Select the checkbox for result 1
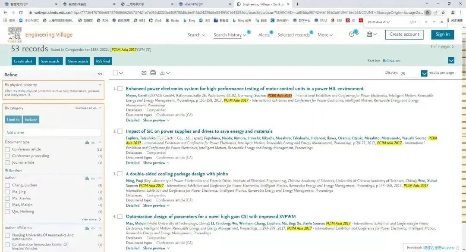Image resolution: width=466 pixels, height=252 pixels. pos(120,88)
